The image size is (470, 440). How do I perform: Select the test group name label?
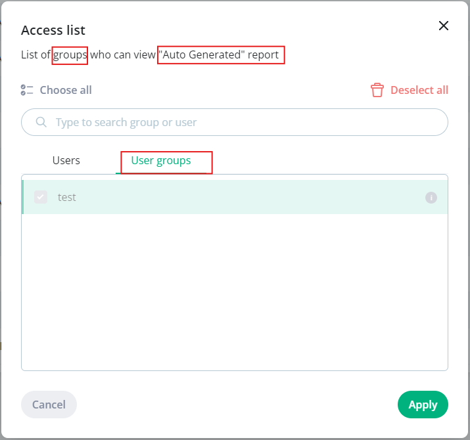coord(67,198)
